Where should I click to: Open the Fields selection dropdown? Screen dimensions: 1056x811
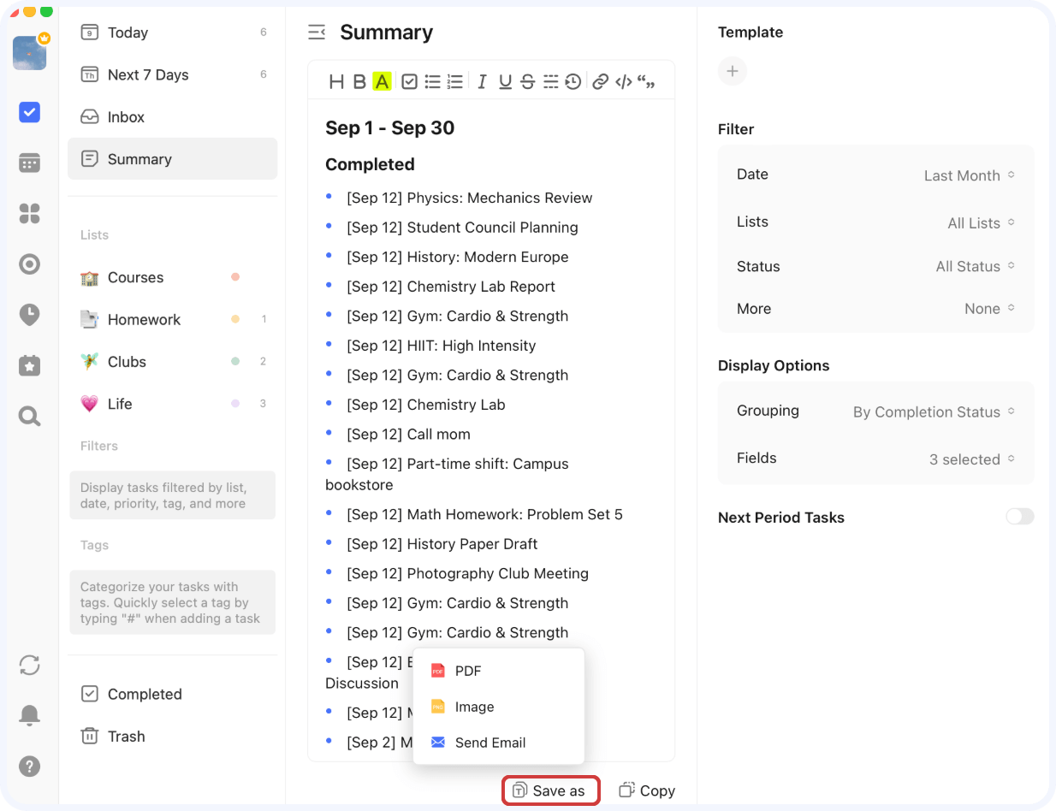coord(971,459)
